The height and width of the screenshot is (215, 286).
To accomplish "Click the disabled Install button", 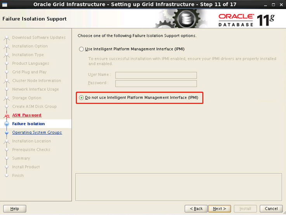I will point(245,209).
